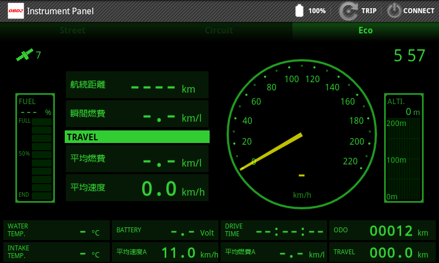Tap the 平均速度 0.0 km/h readout

[137, 187]
